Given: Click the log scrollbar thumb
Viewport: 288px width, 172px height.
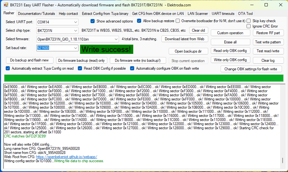Looking at the screenshot, I should click(283, 160).
